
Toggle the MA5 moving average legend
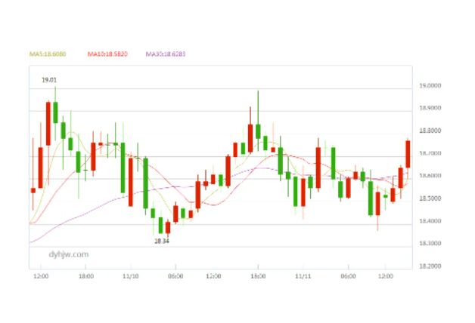(x=47, y=54)
